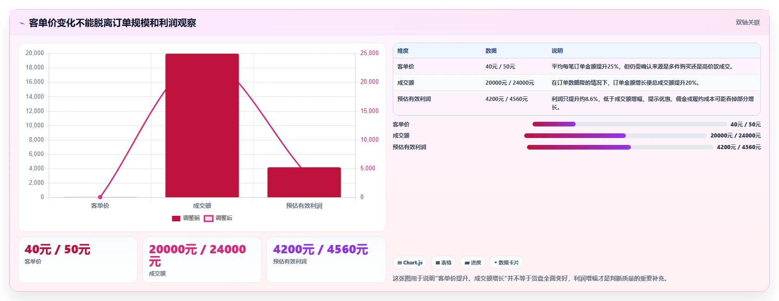Open the 20000元 / 24000元 成交额 card
Viewport: 779px width, 301px height.
[x=202, y=260]
